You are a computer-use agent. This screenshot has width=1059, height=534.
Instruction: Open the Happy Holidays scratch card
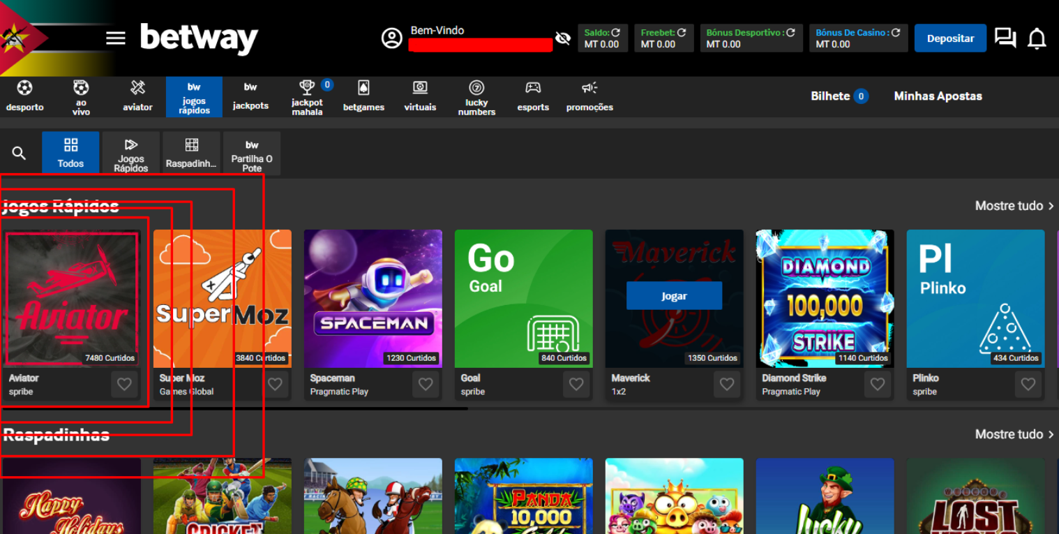[x=72, y=496]
